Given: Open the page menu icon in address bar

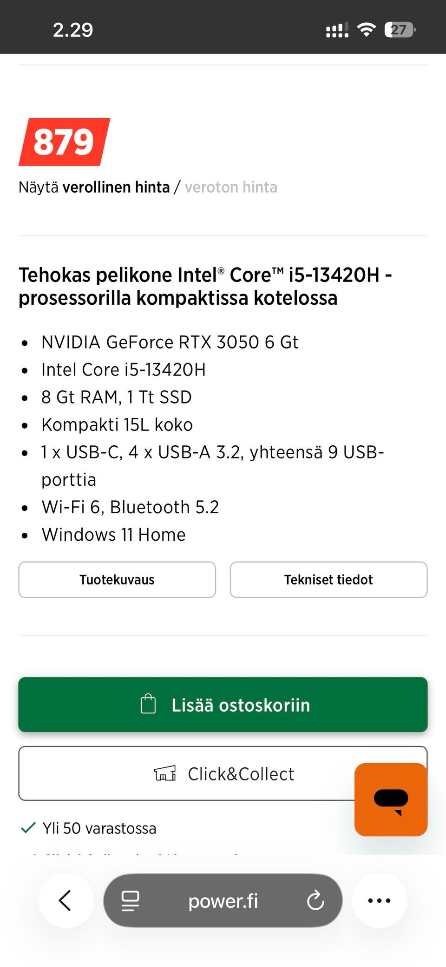Looking at the screenshot, I should pos(130,900).
